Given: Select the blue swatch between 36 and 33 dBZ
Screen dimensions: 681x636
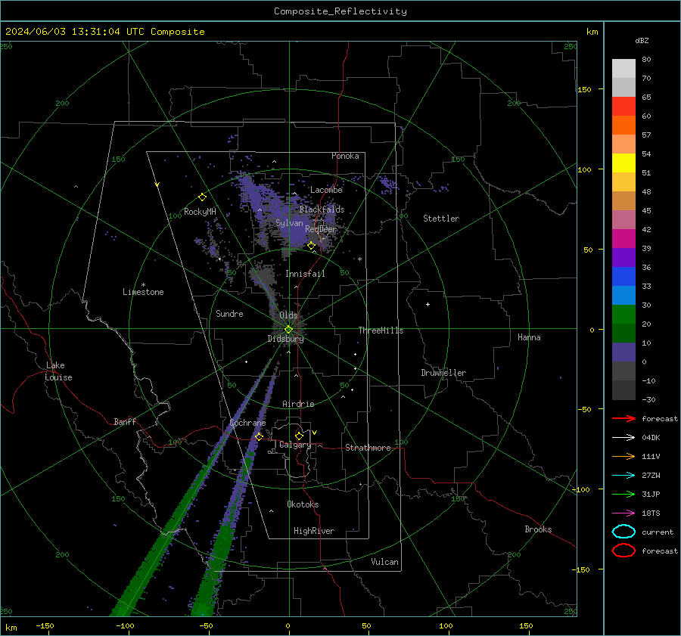Looking at the screenshot, I should [x=623, y=277].
